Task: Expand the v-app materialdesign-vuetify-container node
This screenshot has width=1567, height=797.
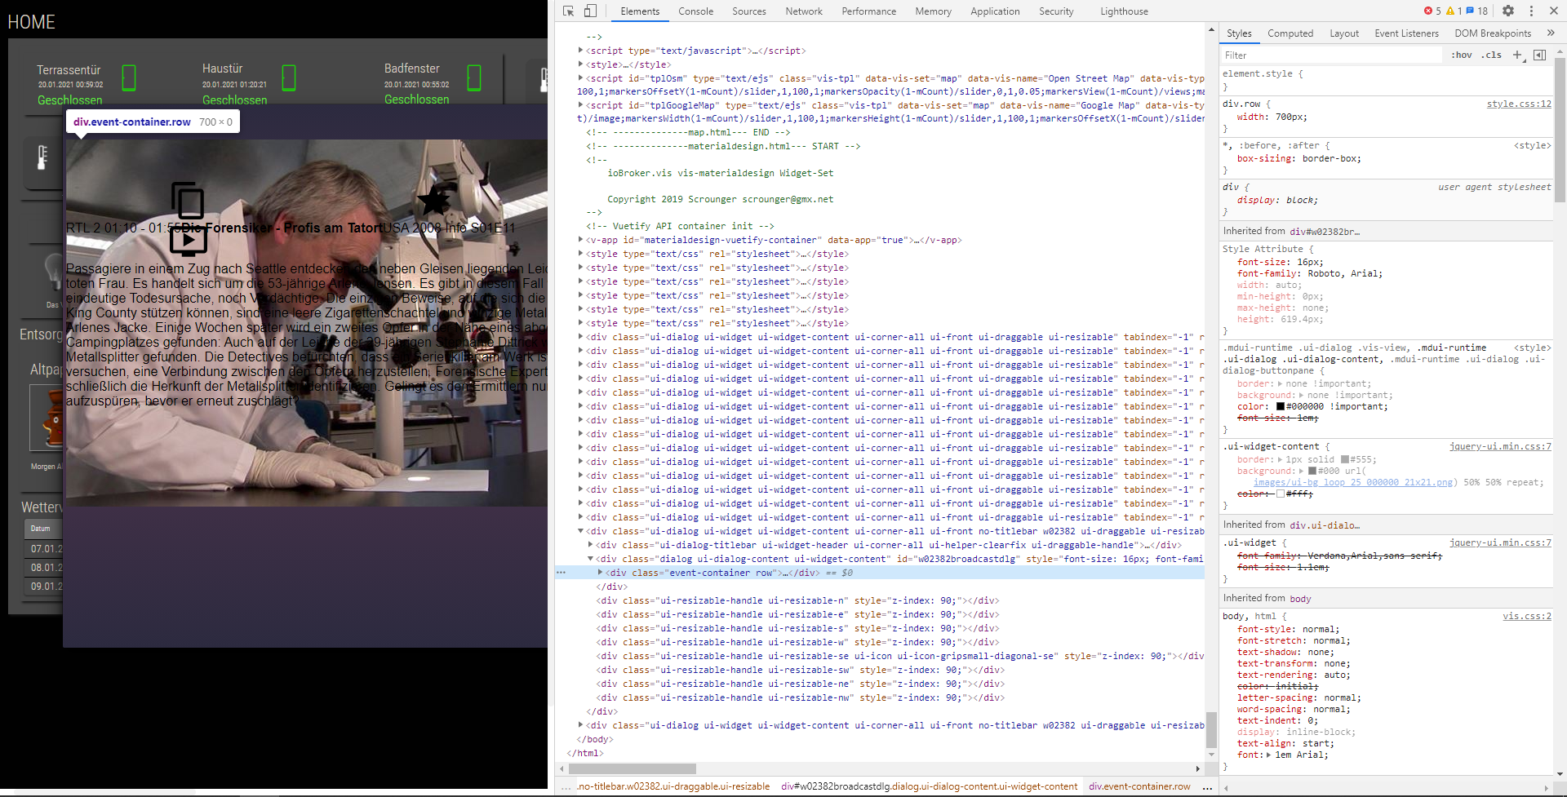Action: [x=581, y=240]
